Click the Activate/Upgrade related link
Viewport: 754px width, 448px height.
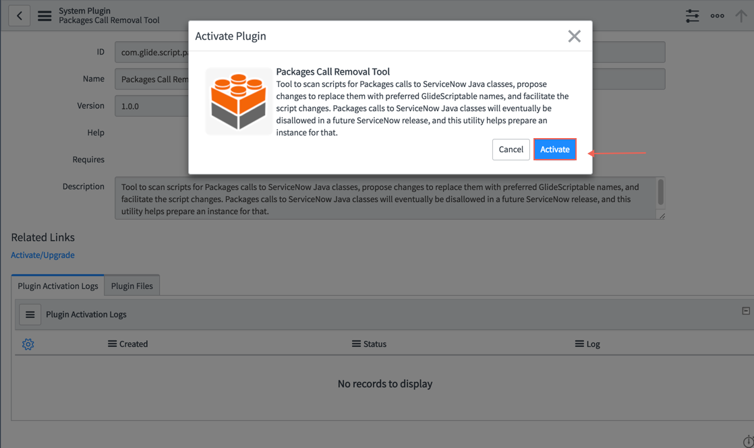(42, 255)
